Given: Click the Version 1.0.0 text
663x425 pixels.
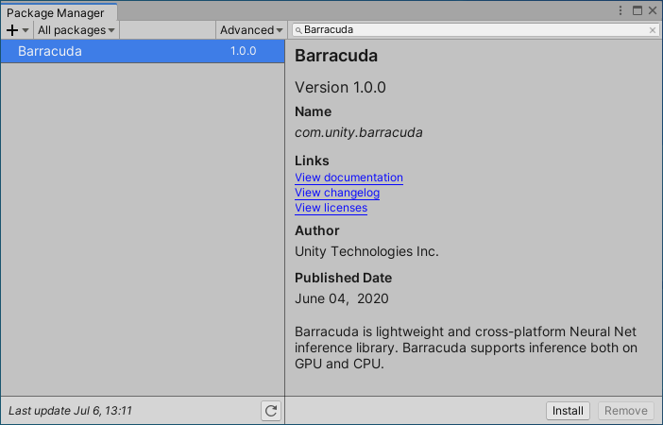Looking at the screenshot, I should [340, 88].
